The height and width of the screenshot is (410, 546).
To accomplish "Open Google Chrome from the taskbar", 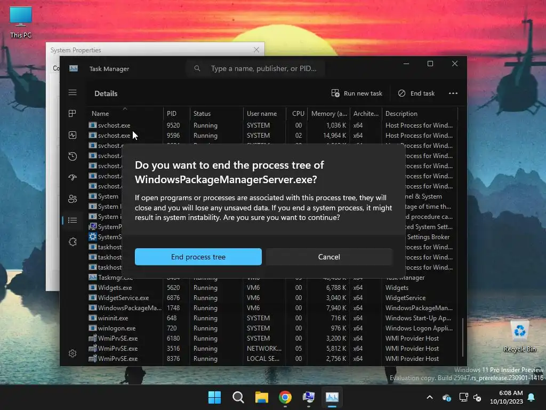I will pos(285,397).
